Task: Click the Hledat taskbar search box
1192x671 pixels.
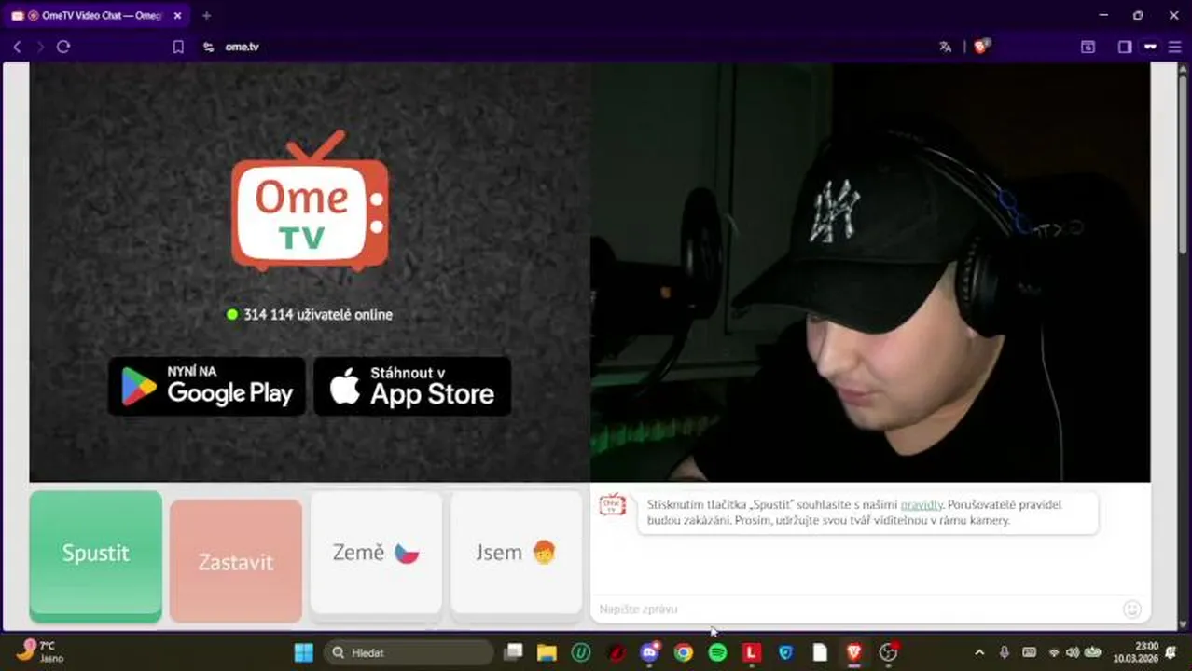Action: click(x=408, y=652)
